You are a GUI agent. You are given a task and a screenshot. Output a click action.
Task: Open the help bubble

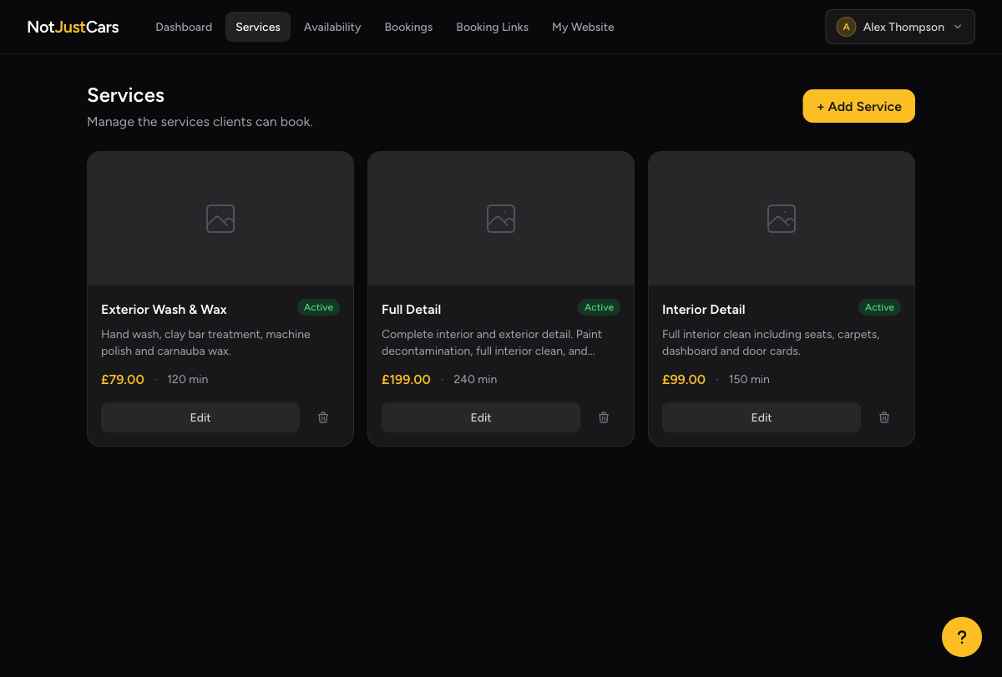(961, 636)
